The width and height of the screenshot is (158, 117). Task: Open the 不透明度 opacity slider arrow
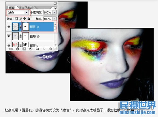click(x=54, y=12)
